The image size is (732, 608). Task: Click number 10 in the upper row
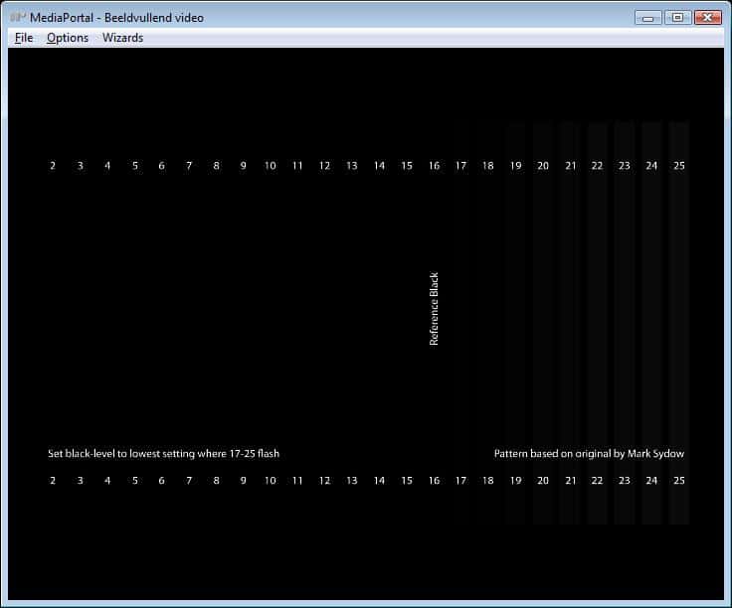271,166
